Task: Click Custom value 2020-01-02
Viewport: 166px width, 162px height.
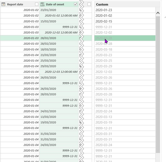Action: [125, 16]
